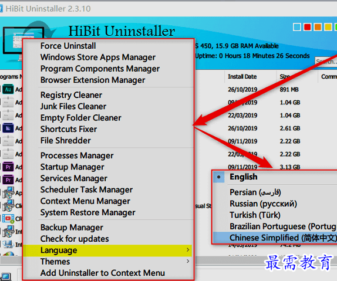This screenshot has height=281, width=337.
Task: Click the CR program video icon
Action: tap(8, 219)
